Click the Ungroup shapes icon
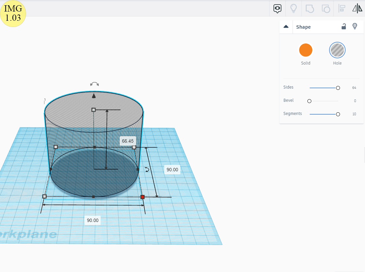The width and height of the screenshot is (365, 272). [x=326, y=9]
